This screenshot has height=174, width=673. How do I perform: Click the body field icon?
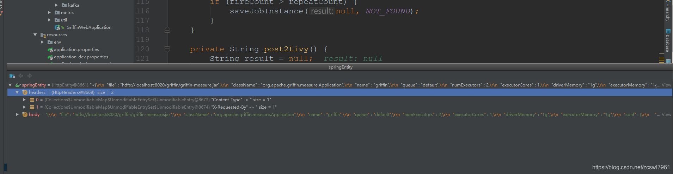[x=25, y=114]
